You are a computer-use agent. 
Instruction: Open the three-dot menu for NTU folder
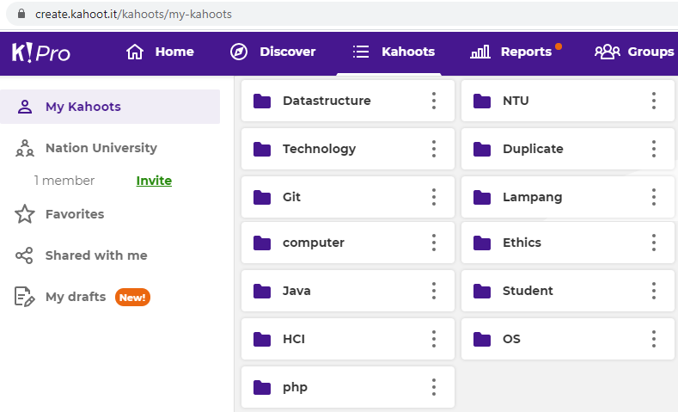[x=654, y=101]
